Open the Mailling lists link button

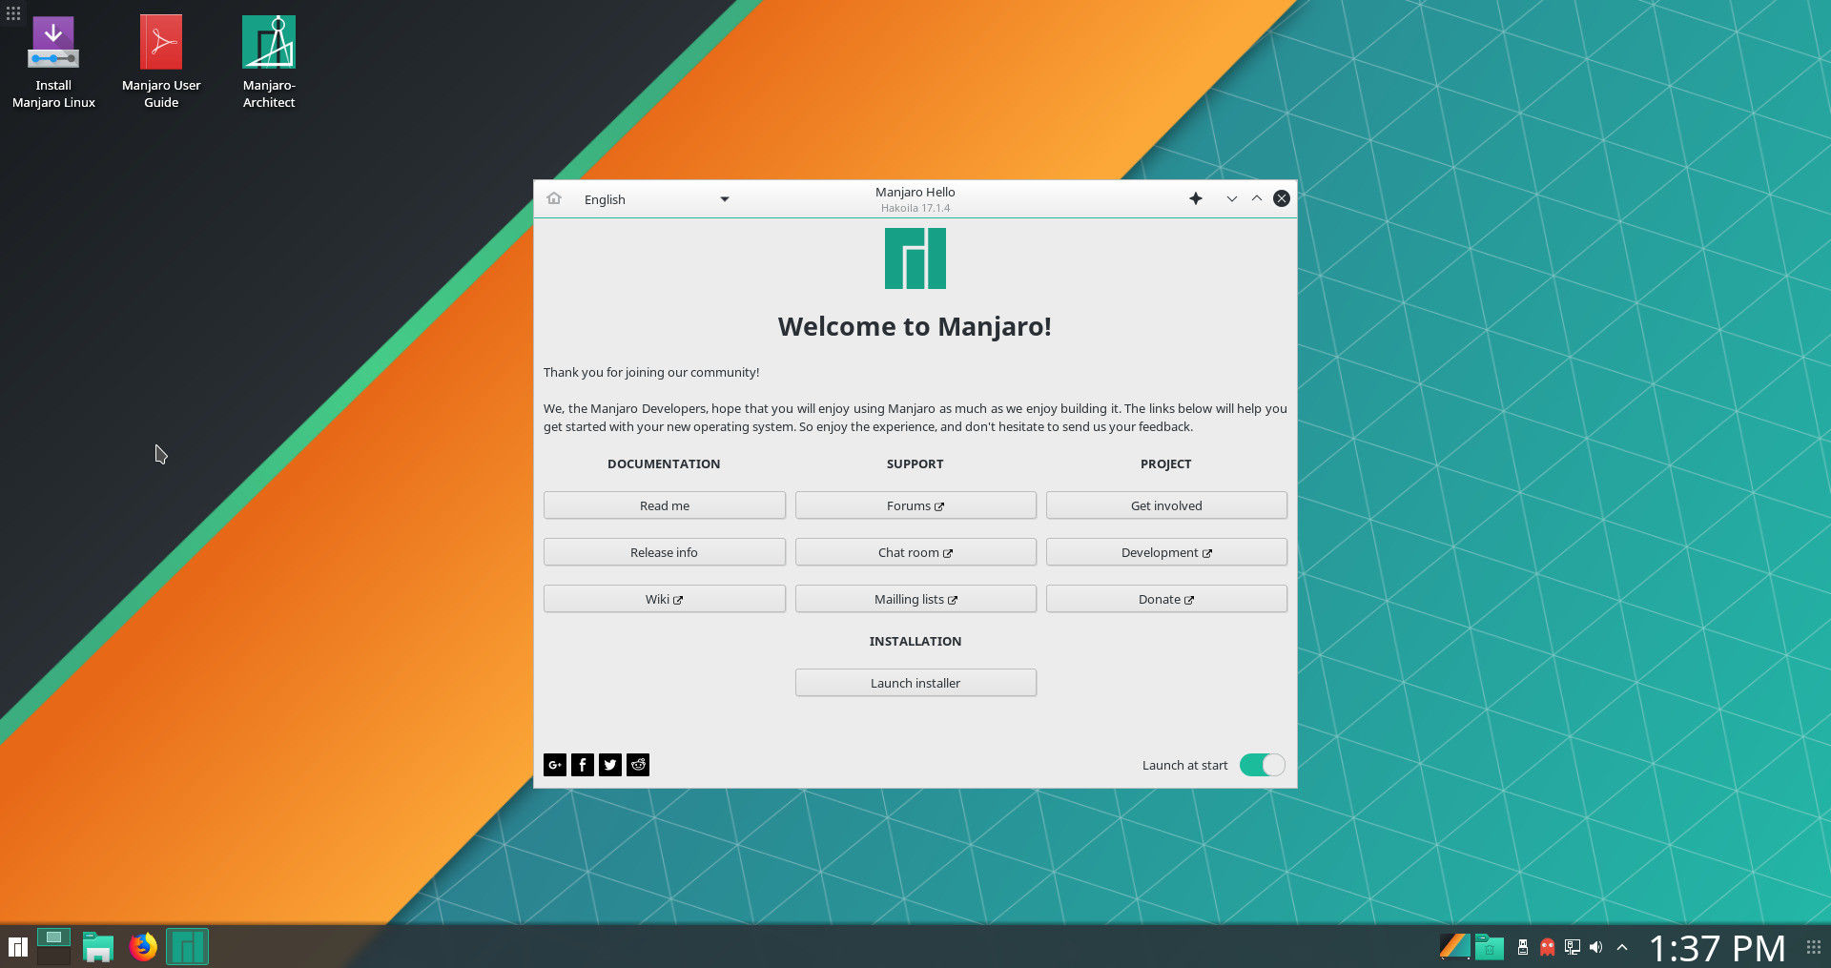(915, 599)
